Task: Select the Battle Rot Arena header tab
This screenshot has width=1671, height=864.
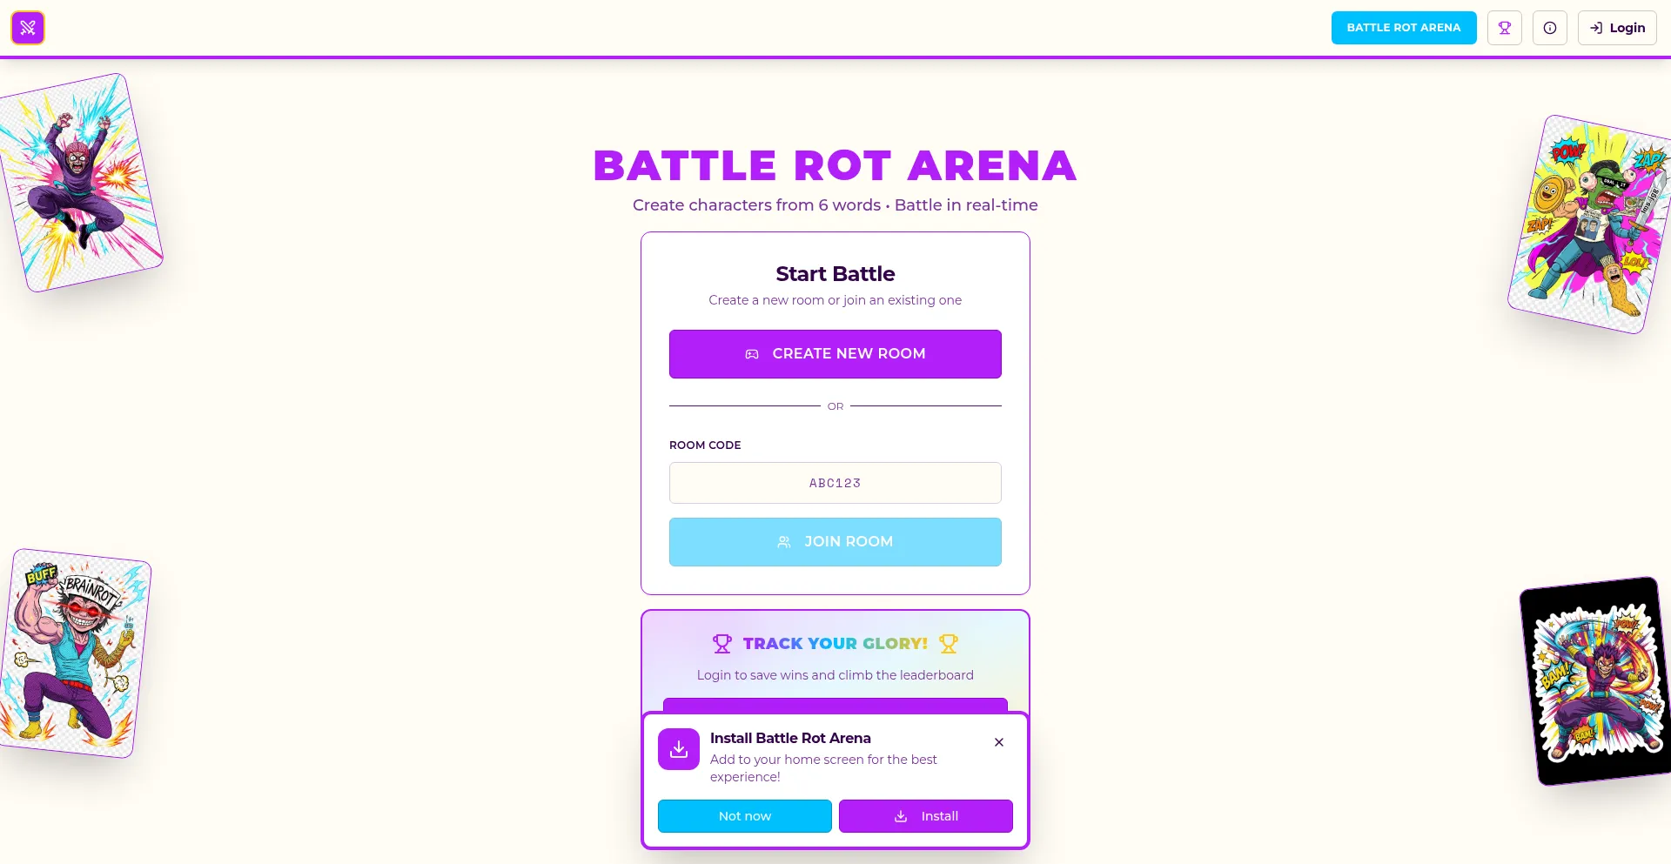Action: coord(1403,28)
